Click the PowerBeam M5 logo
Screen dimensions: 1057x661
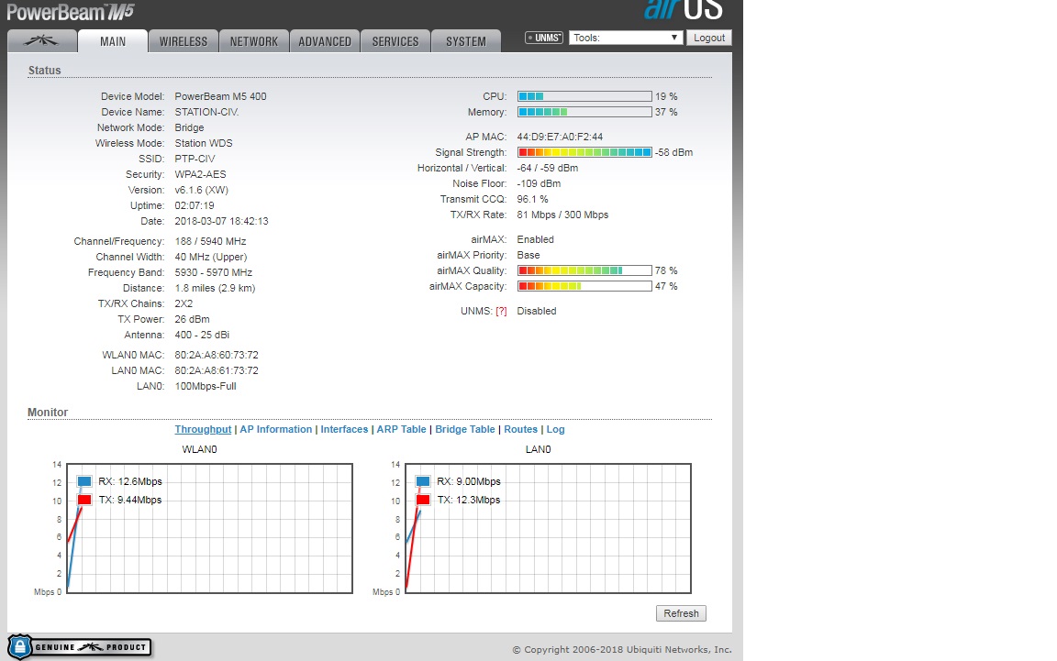pos(70,11)
